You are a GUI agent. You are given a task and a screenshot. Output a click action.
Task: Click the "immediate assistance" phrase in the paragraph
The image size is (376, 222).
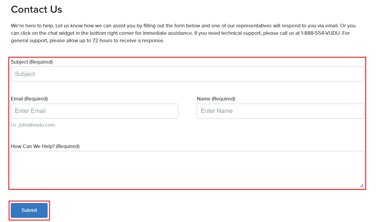[167, 33]
